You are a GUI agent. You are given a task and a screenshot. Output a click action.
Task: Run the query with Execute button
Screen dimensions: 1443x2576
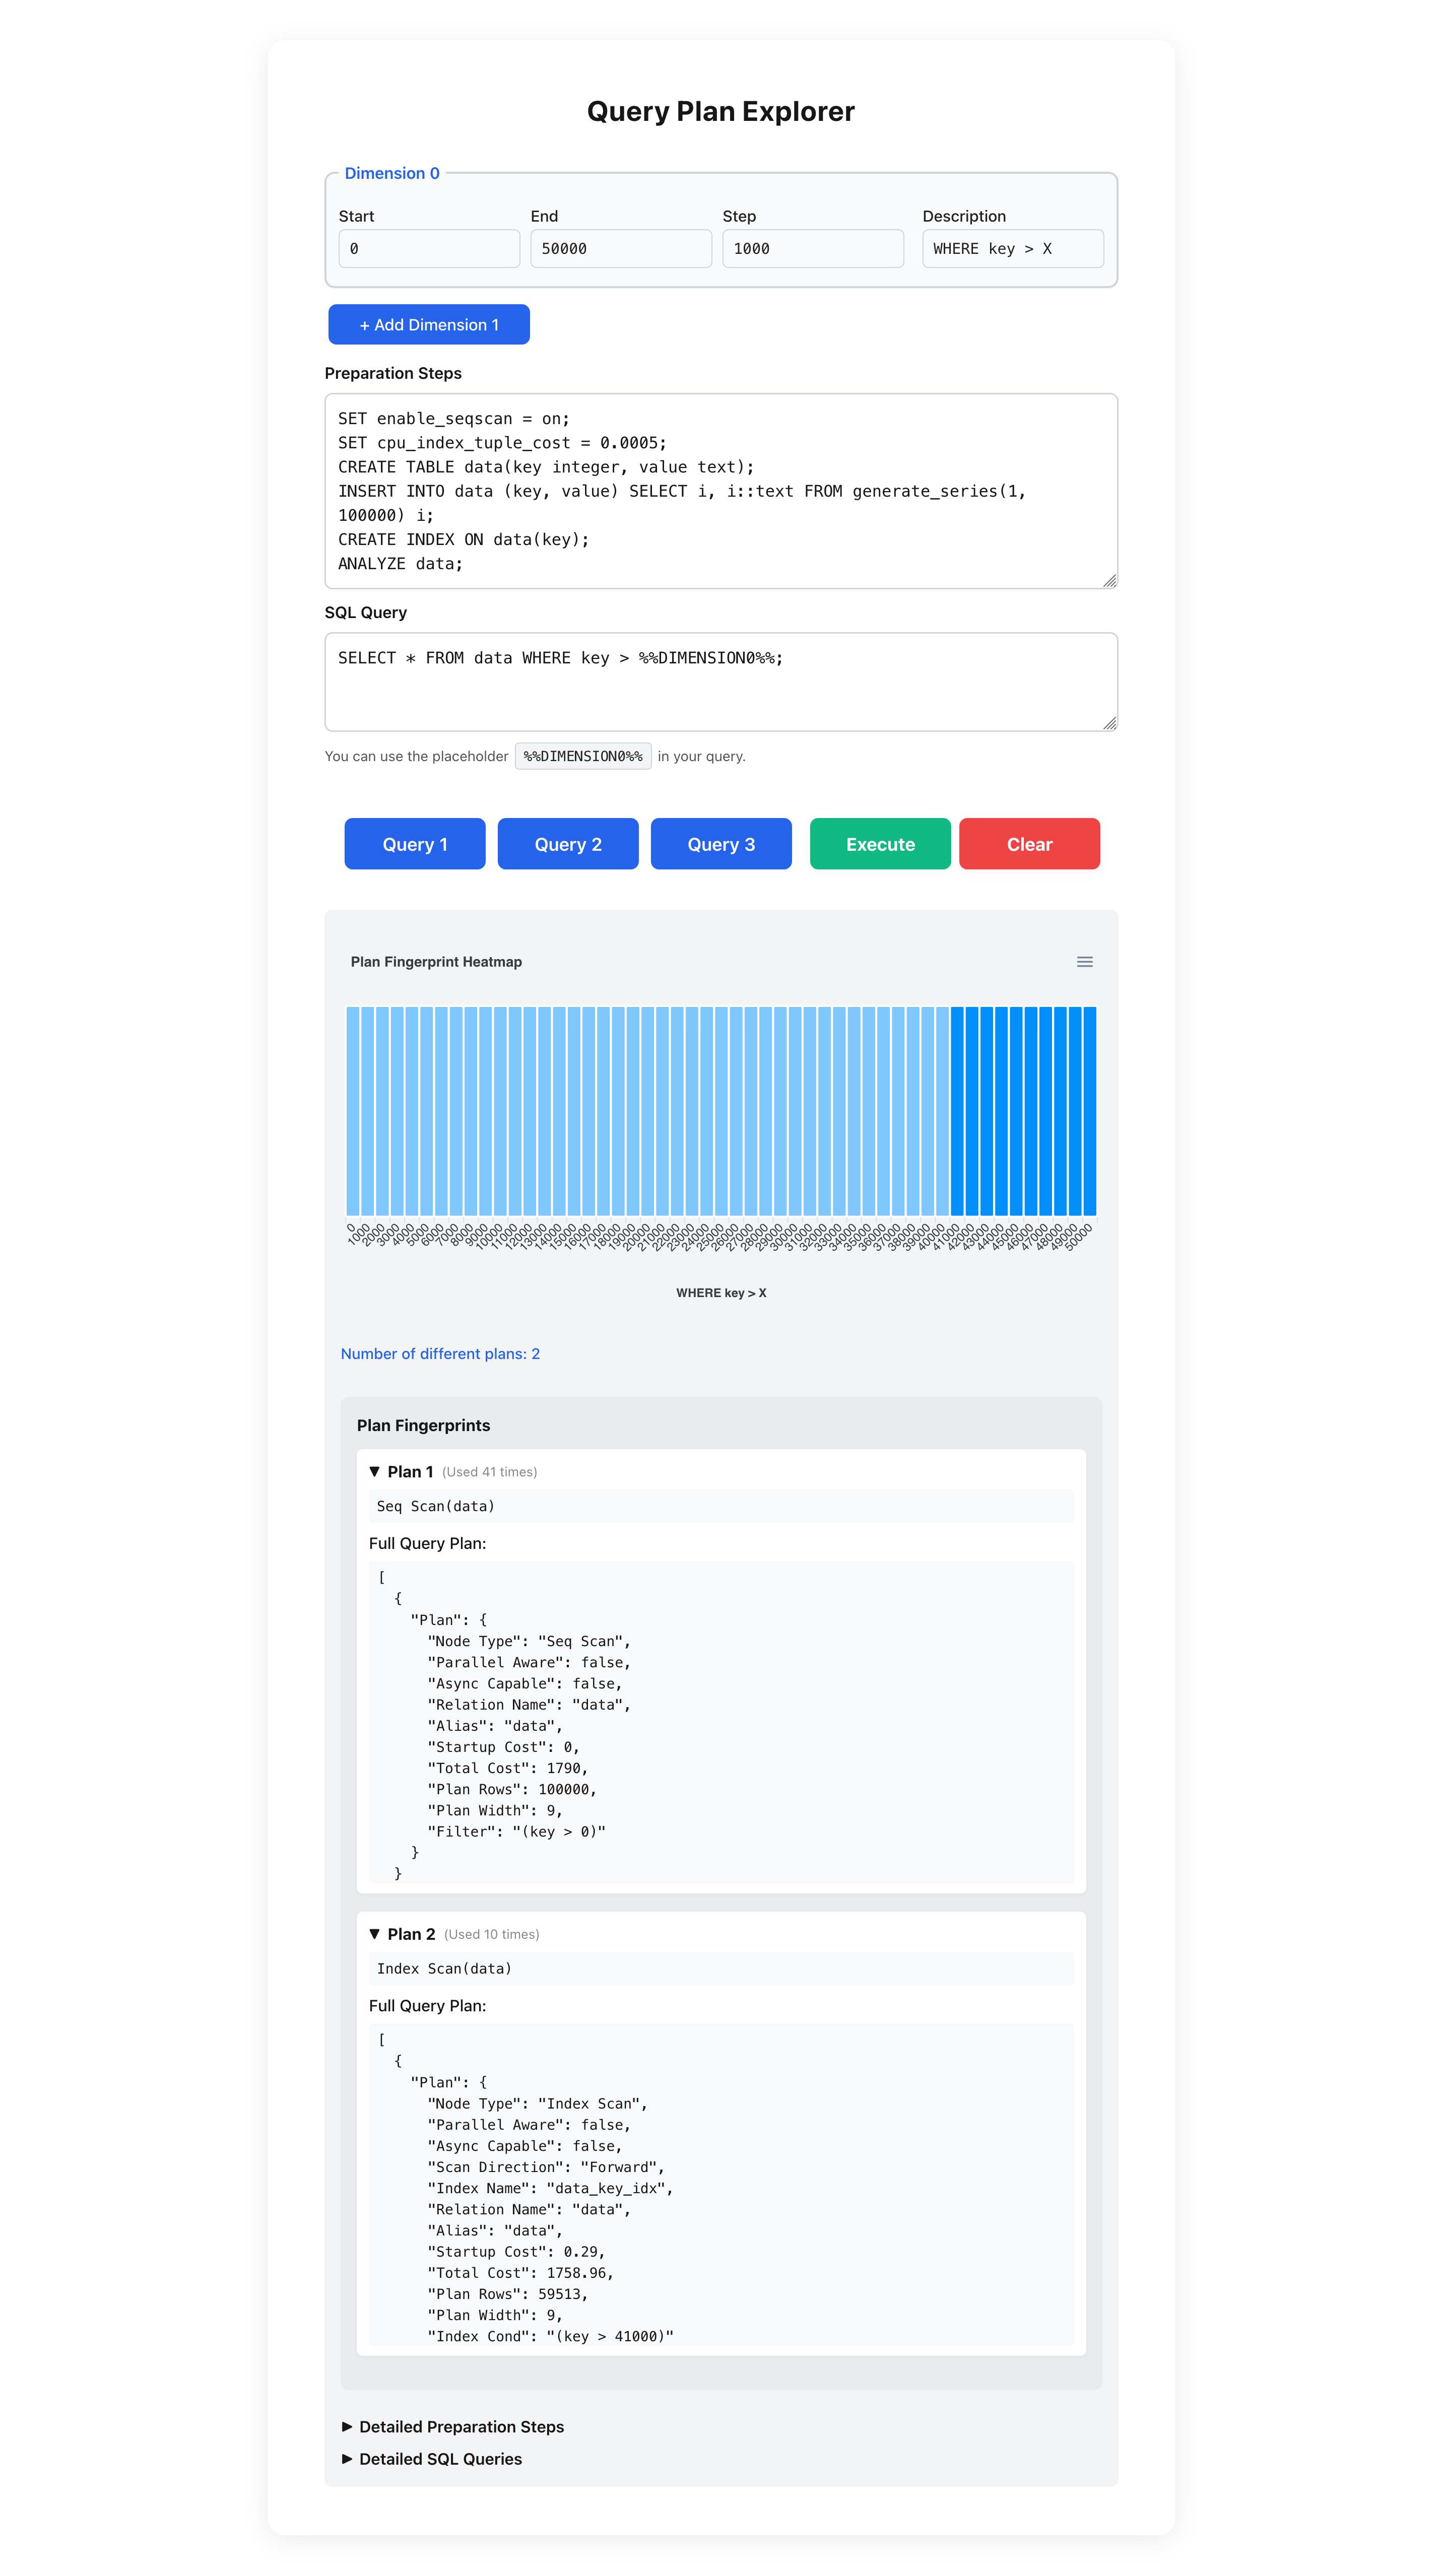click(880, 844)
